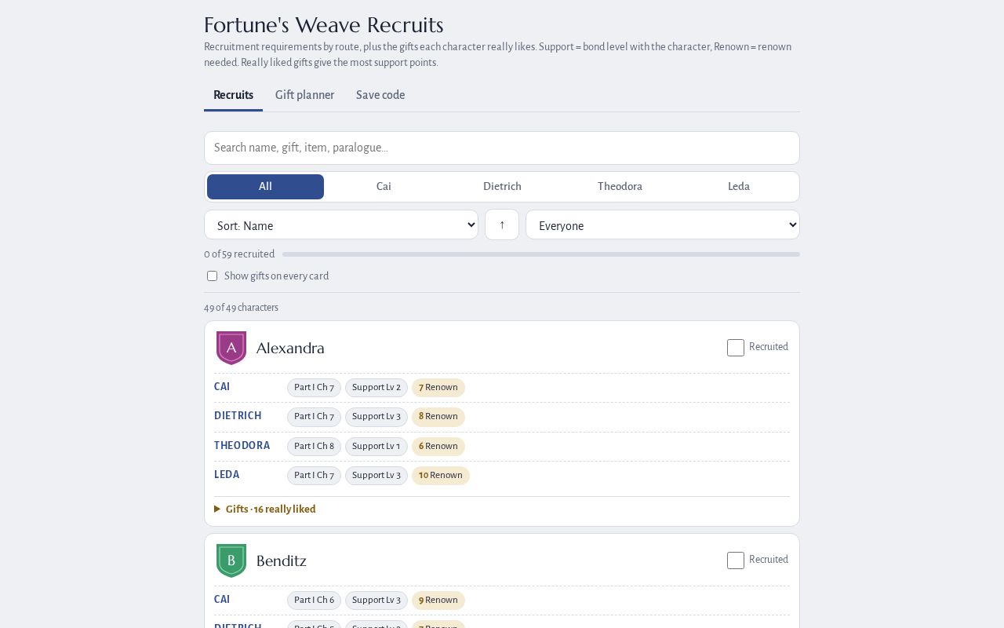
Task: Click Benditz's green shield crest icon
Action: pos(231,560)
